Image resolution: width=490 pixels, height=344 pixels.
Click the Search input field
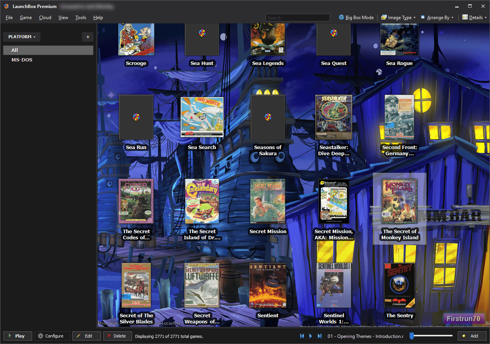pyautogui.click(x=298, y=18)
